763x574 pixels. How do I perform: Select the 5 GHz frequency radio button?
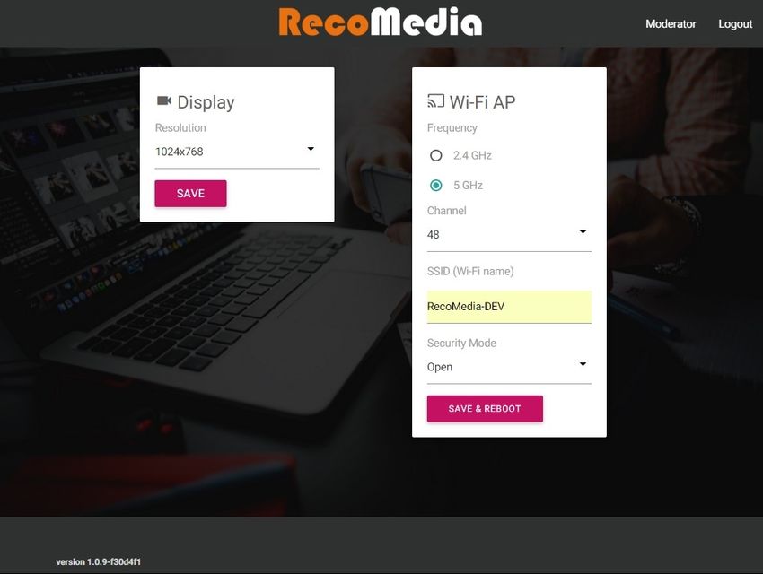pyautogui.click(x=436, y=185)
